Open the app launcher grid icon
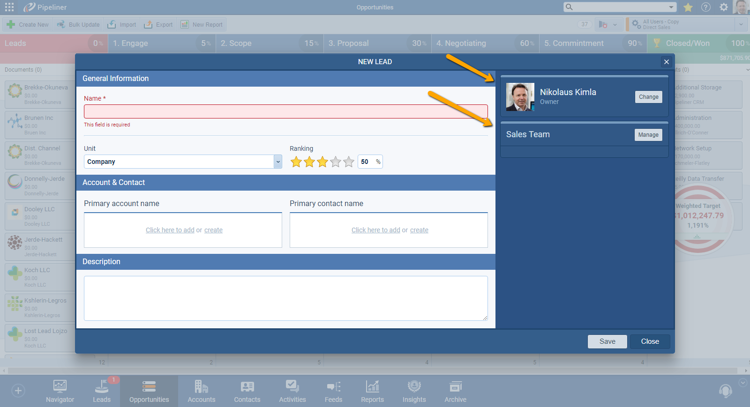The height and width of the screenshot is (407, 750). click(9, 7)
